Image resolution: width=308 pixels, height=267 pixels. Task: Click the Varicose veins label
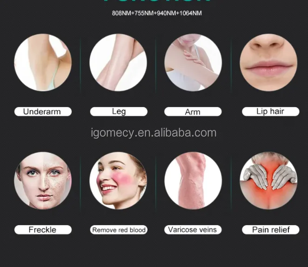(193, 230)
